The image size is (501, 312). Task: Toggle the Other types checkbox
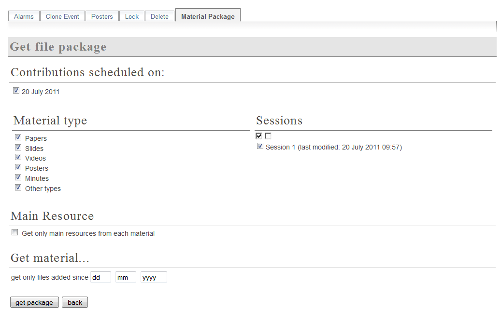pyautogui.click(x=18, y=188)
